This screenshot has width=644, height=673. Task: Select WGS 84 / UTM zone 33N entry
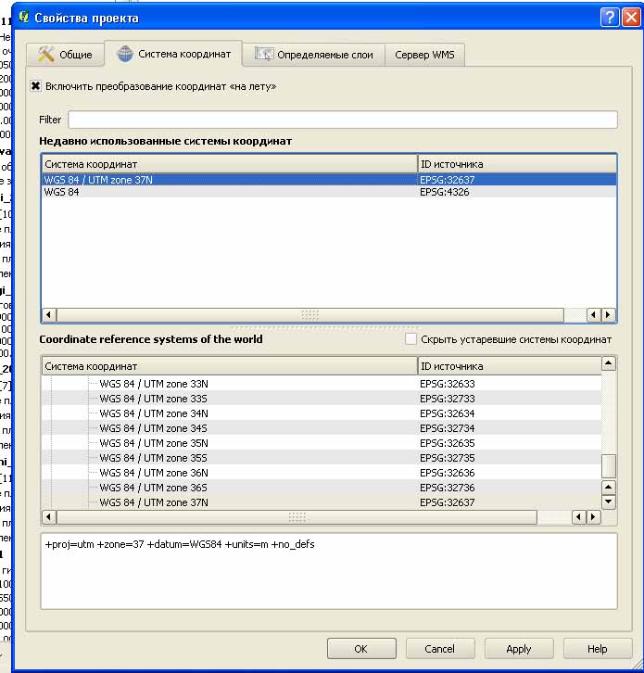(154, 384)
